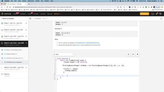Open the Store dropdown in navbar
164x92 pixels.
click(x=57, y=14)
